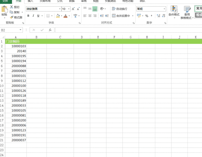This screenshot has width=202, height=157.
Task: Open copy options dropdown arrow
Action: [x=22, y=12]
